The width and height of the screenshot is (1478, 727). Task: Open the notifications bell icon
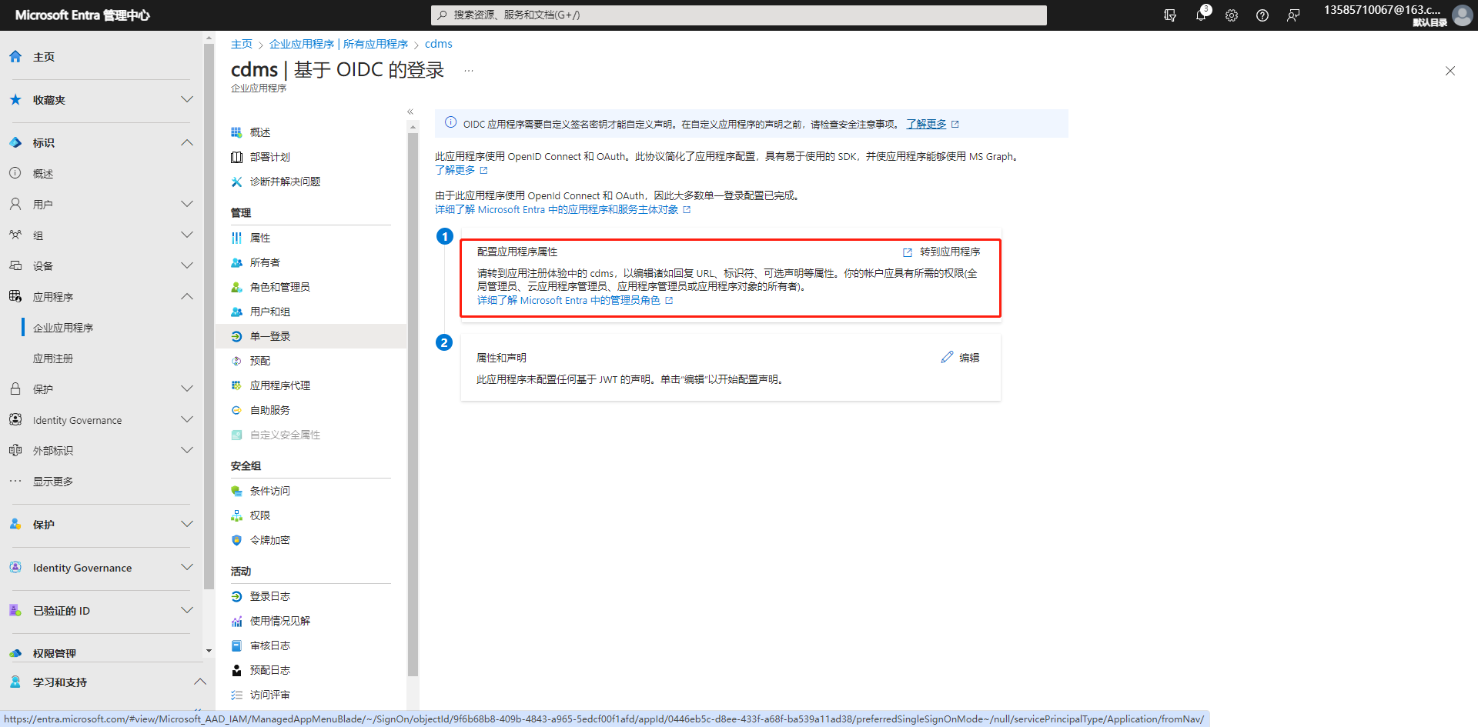pyautogui.click(x=1202, y=15)
